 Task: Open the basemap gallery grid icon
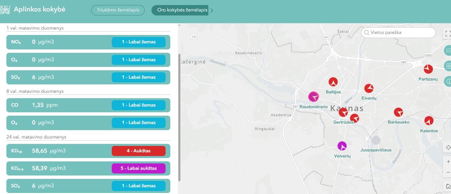pos(448,66)
